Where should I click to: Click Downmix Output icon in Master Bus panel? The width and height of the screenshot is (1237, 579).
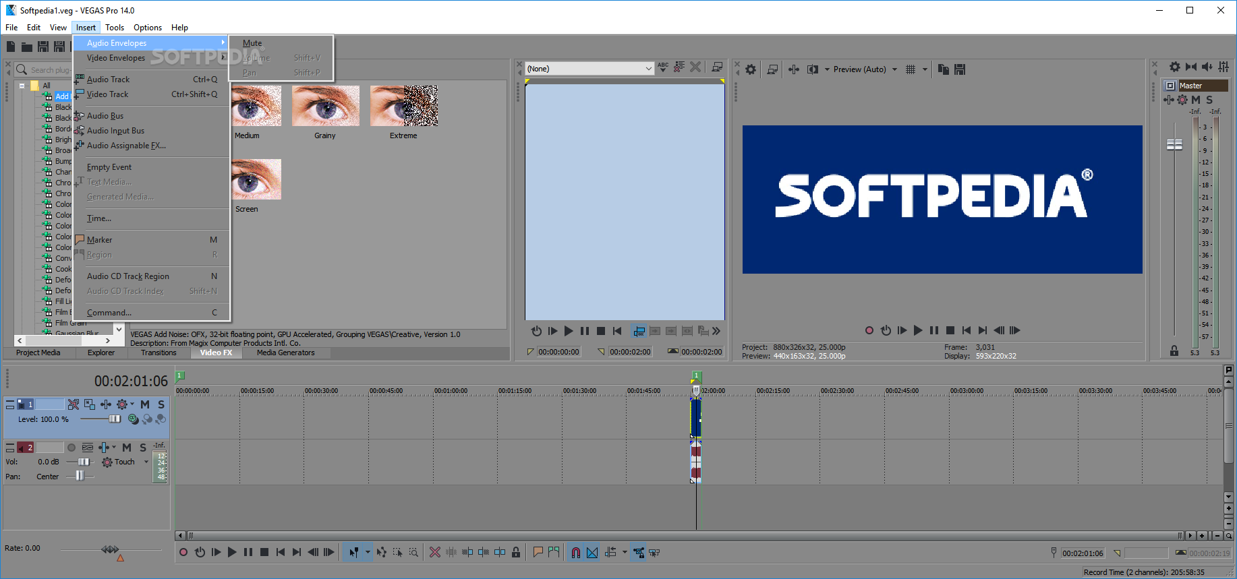point(1191,67)
